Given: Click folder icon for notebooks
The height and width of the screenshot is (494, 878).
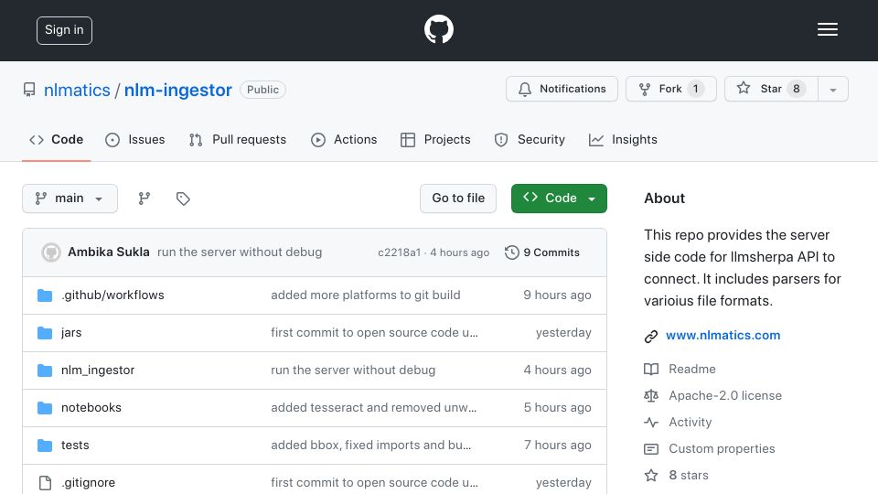Looking at the screenshot, I should [45, 408].
